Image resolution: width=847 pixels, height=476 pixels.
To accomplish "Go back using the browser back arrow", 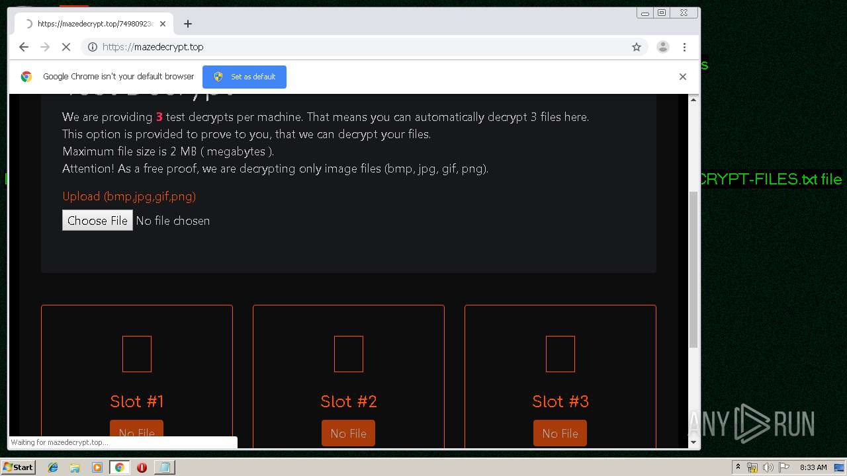I will click(24, 47).
